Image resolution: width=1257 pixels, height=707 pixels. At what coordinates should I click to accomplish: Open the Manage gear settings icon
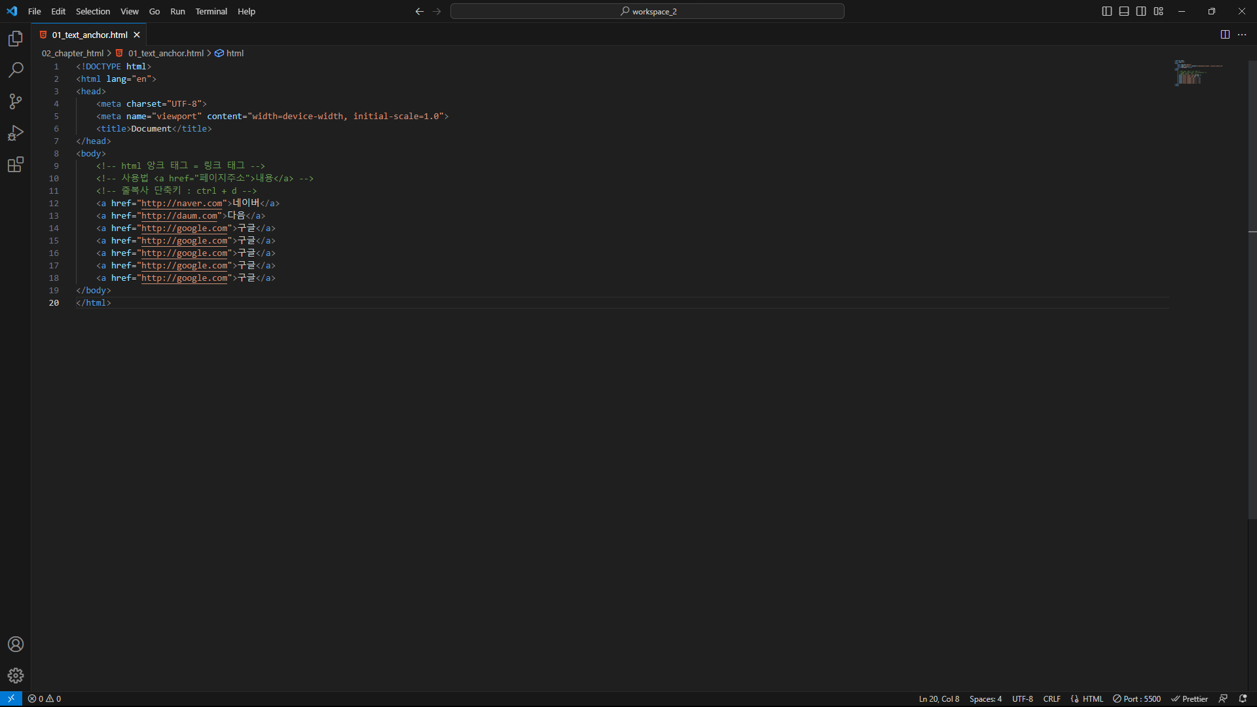pos(16,676)
